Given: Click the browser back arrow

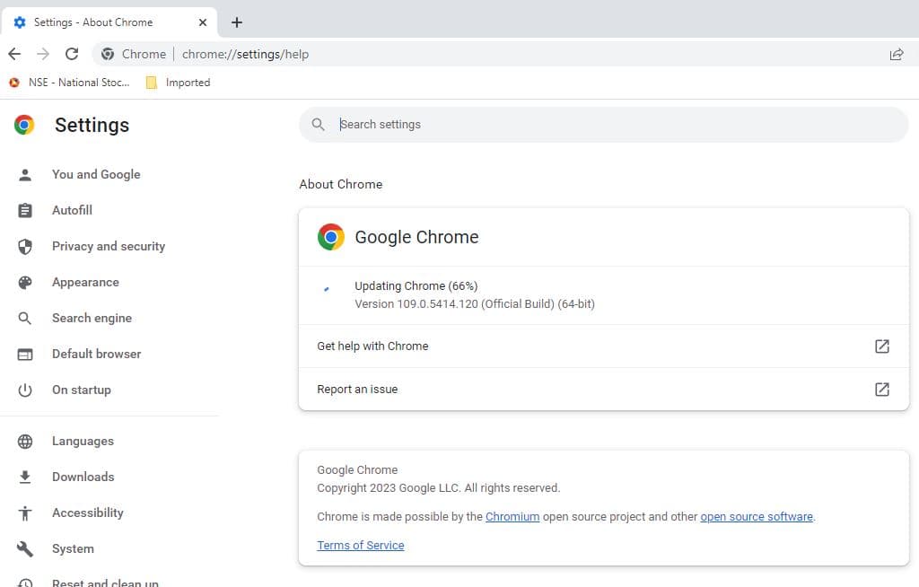Looking at the screenshot, I should pos(14,54).
